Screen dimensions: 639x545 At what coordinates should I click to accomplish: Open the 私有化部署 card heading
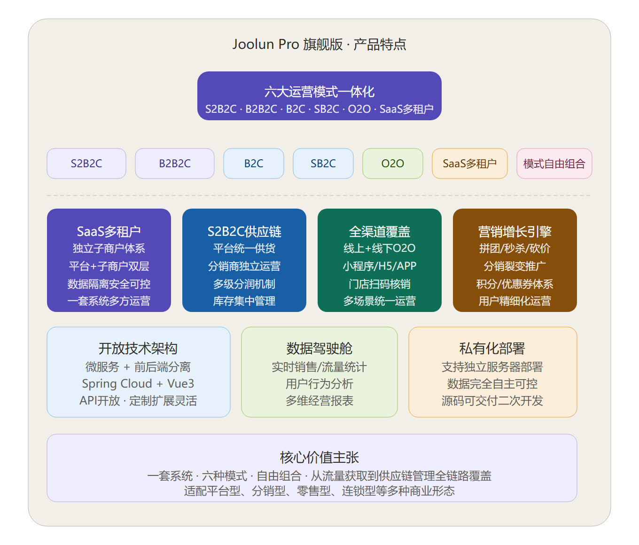tap(492, 349)
